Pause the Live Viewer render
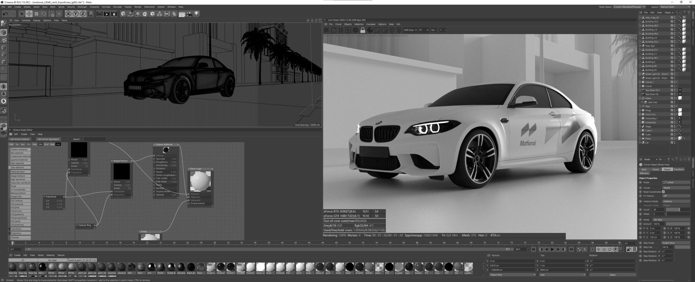Image resolution: width=695 pixels, height=282 pixels. [341, 30]
